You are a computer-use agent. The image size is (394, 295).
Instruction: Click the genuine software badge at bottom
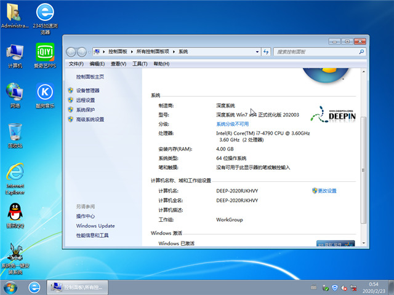pyautogui.click(x=336, y=243)
